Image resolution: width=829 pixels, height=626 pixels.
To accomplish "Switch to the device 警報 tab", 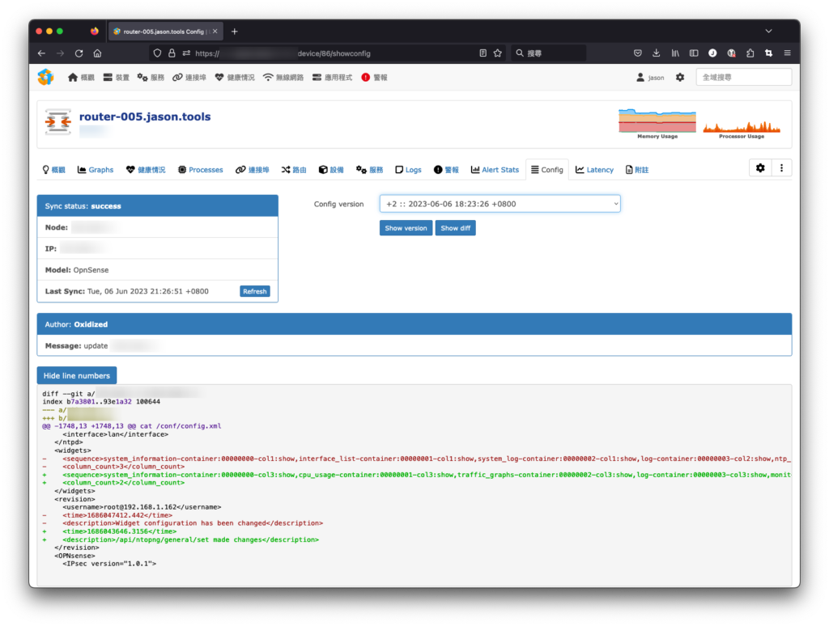I will pyautogui.click(x=446, y=170).
